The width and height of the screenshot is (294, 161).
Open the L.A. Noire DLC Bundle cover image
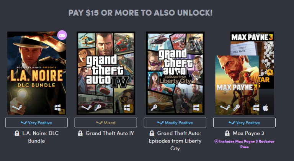[x=37, y=73]
